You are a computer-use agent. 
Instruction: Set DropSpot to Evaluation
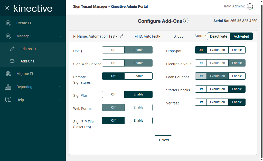pos(217,50)
